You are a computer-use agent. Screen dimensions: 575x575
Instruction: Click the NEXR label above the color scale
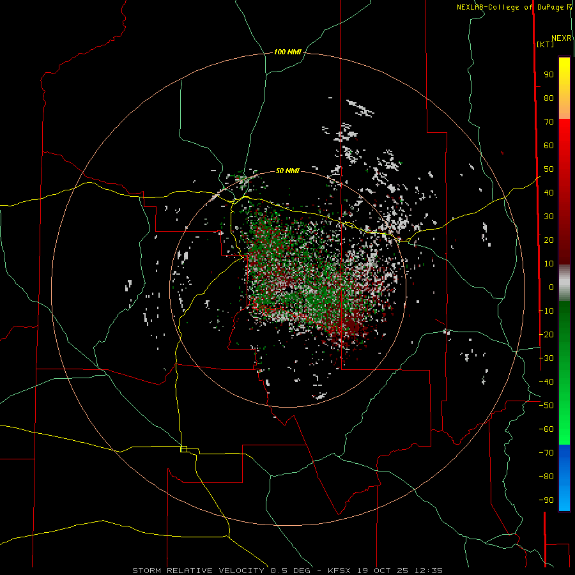pyautogui.click(x=562, y=38)
